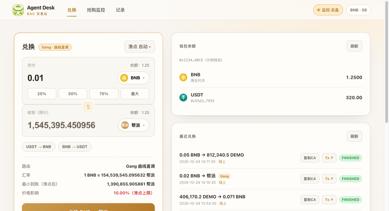Open the 帮派 receive token dropdown
Screen dimensions: 389x211
(134, 125)
